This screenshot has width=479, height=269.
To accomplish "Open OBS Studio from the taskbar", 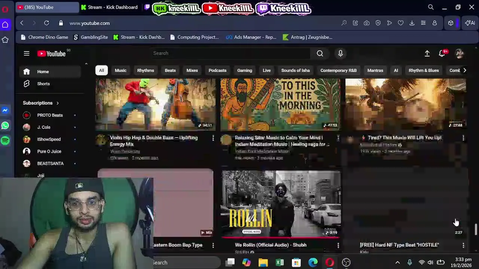I will coord(346,262).
